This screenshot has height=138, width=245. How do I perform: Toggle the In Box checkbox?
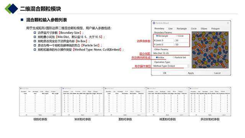point(157,58)
